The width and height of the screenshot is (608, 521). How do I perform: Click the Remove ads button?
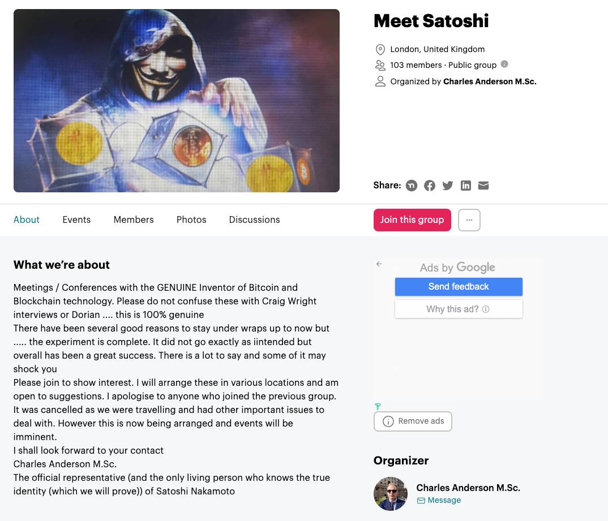(413, 421)
